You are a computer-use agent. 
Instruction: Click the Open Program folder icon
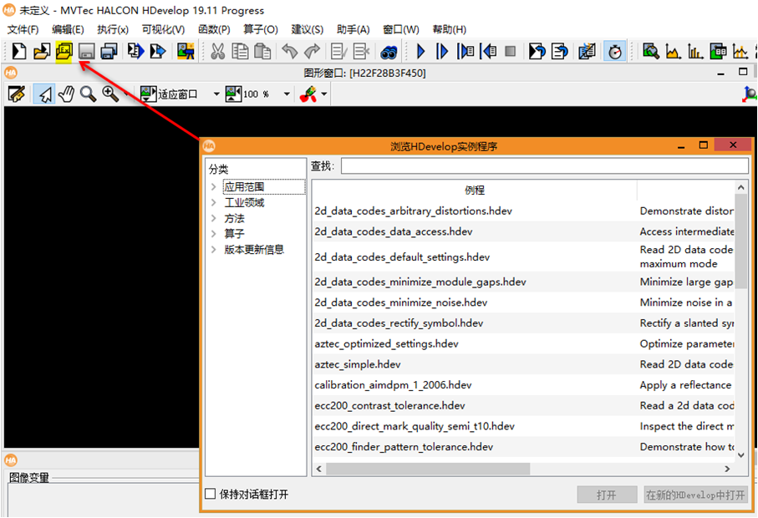click(x=42, y=51)
